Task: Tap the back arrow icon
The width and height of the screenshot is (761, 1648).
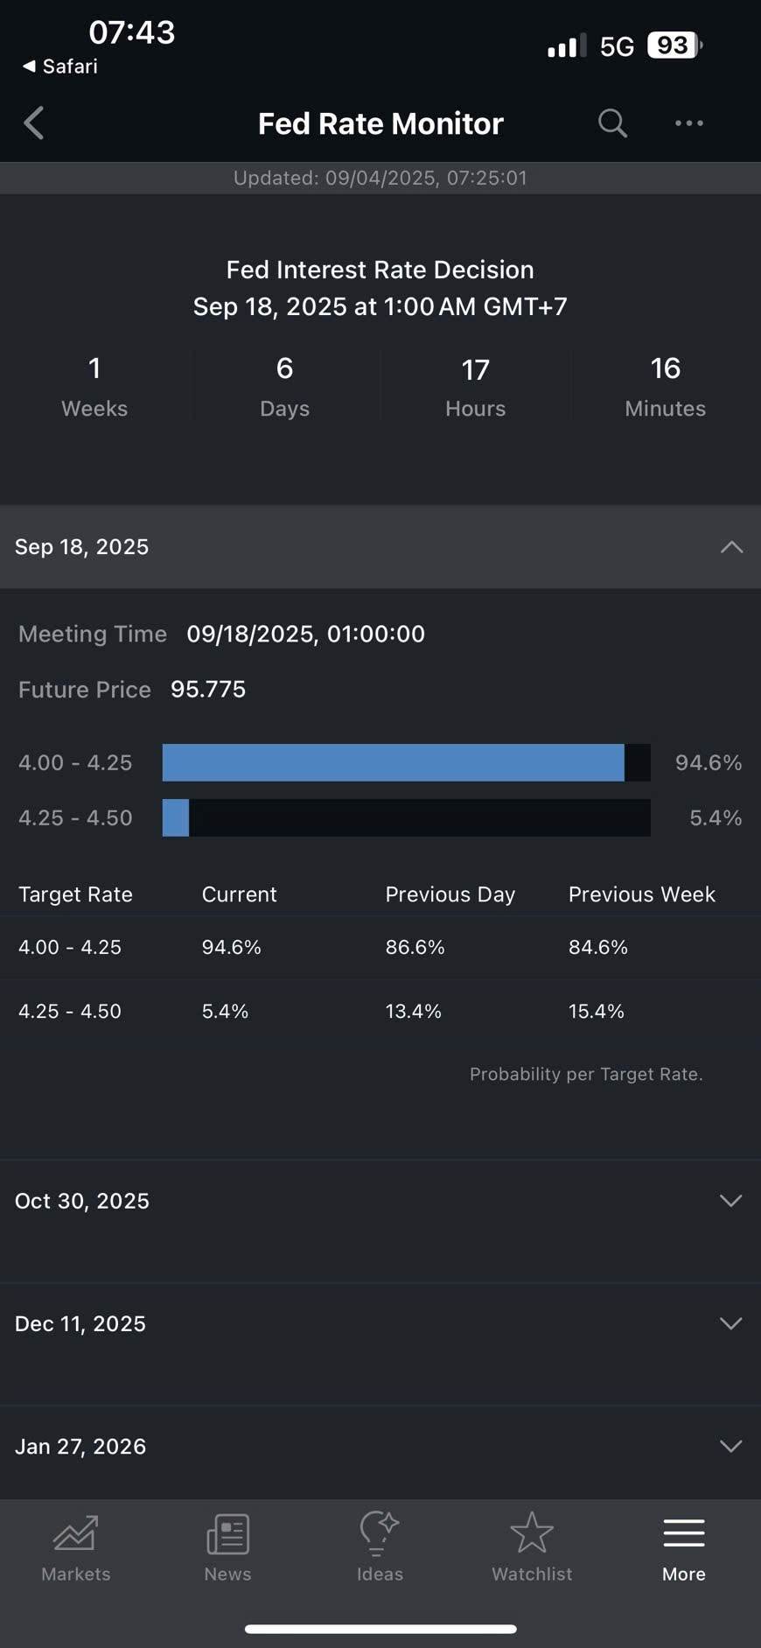Action: 34,123
